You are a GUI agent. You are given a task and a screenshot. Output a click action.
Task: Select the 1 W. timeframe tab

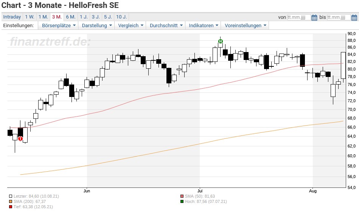tap(30, 17)
